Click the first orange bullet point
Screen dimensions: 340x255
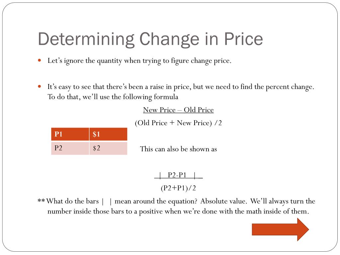pyautogui.click(x=40, y=60)
